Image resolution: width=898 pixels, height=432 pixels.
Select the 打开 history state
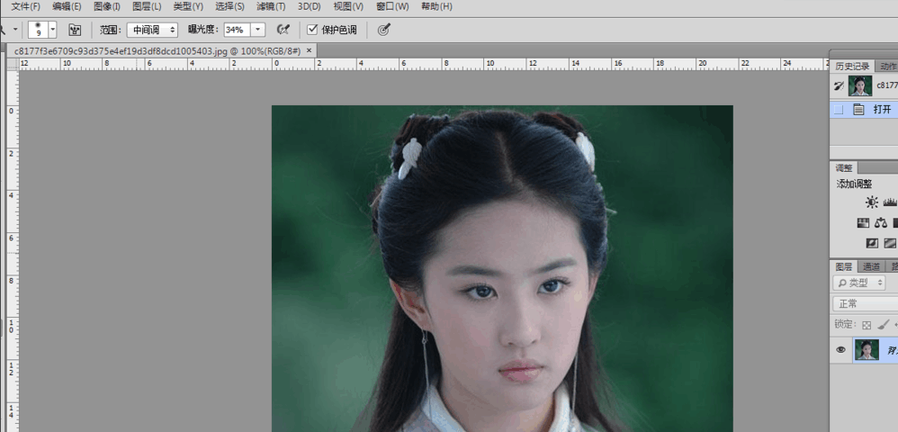[865, 110]
